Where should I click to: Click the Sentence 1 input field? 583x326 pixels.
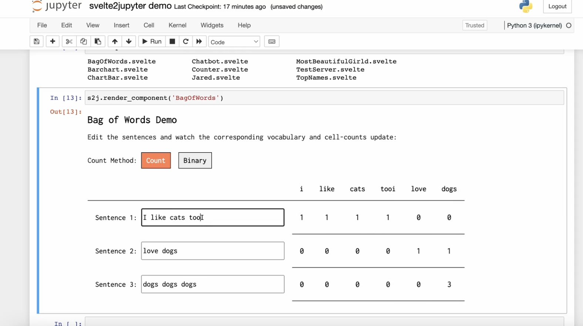point(213,217)
